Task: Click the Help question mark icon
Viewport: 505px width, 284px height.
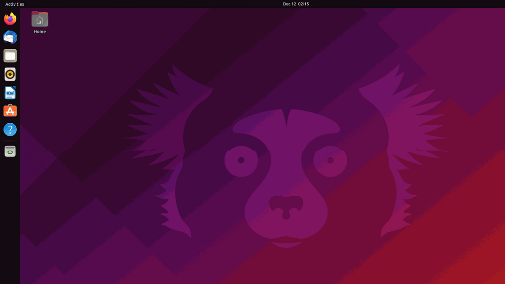Action: pos(10,130)
